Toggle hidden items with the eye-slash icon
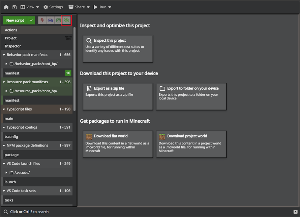The height and width of the screenshot is (217, 300). (x=66, y=20)
